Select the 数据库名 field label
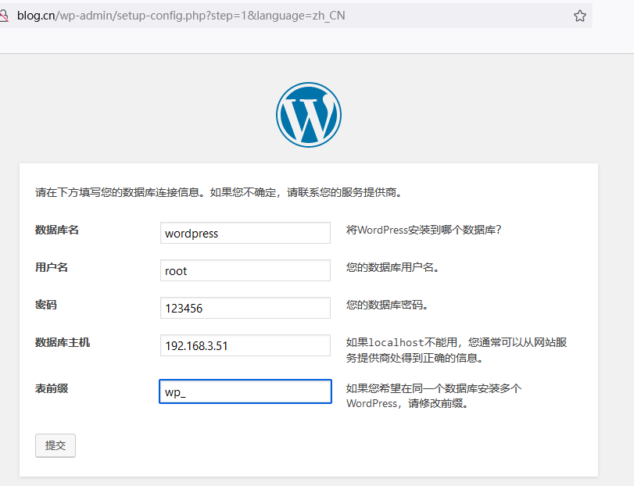Viewport: 634px width, 486px height. pyautogui.click(x=57, y=230)
